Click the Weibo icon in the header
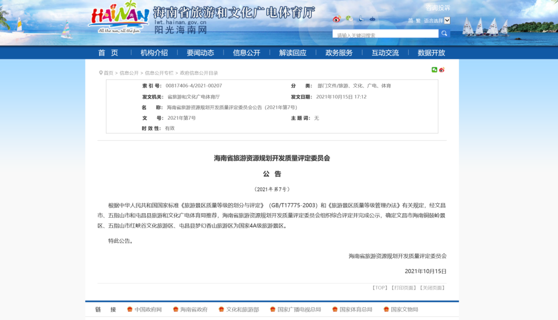The image size is (558, 320). [x=337, y=19]
